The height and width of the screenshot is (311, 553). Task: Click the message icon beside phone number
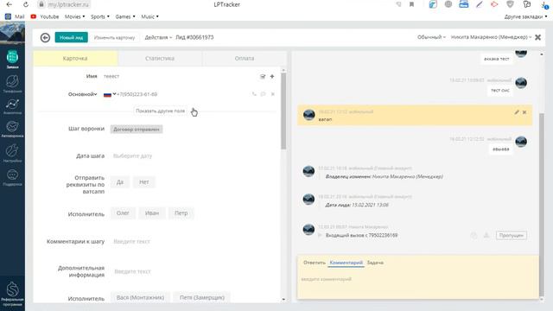click(x=263, y=94)
